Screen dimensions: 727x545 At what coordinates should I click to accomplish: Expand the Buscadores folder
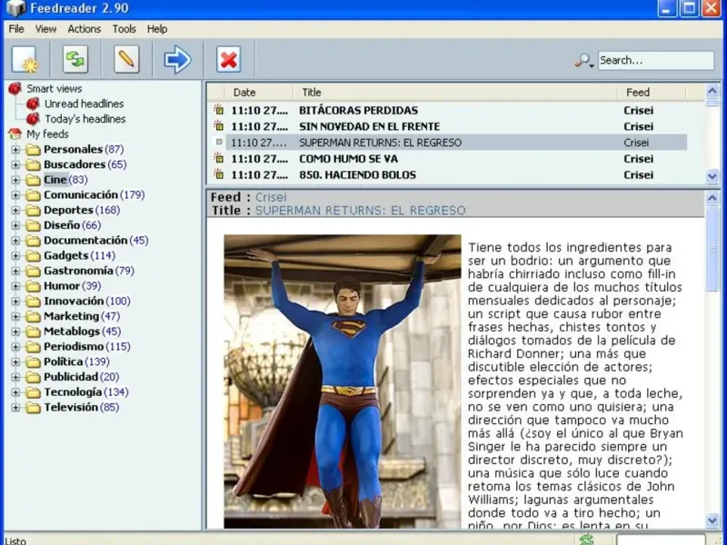[15, 164]
